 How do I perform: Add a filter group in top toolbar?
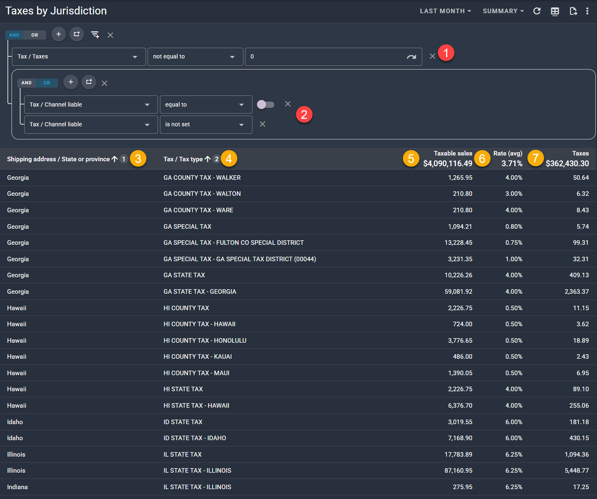pos(76,34)
